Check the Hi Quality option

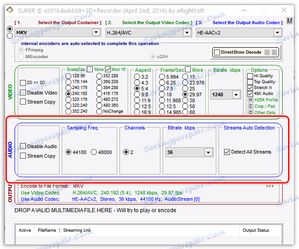pyautogui.click(x=250, y=76)
